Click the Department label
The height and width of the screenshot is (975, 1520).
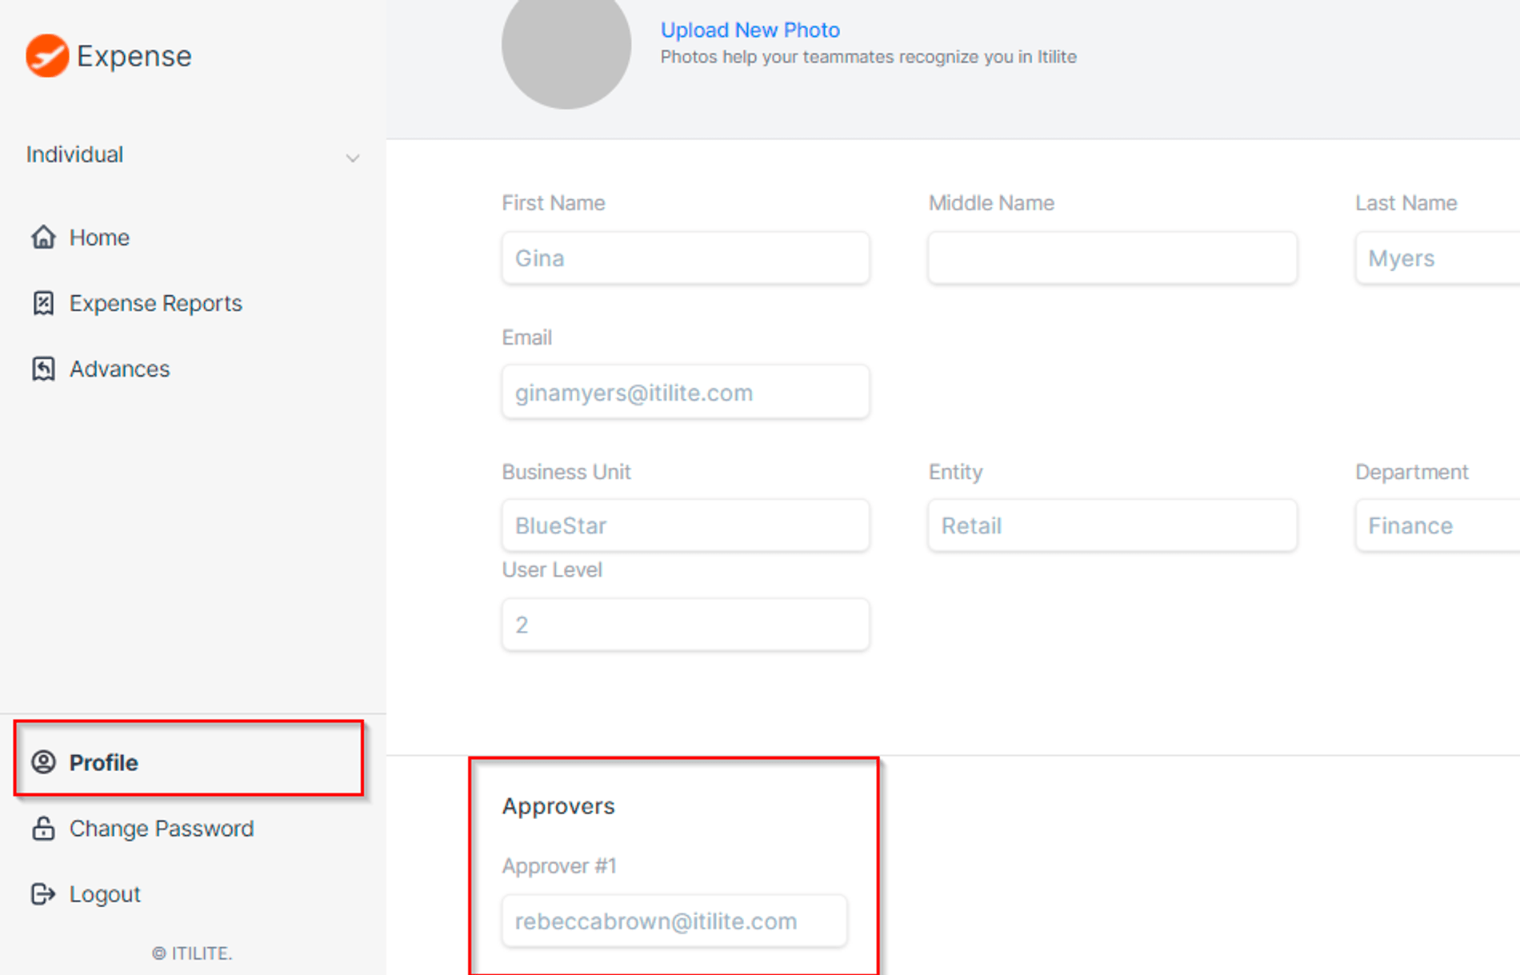click(x=1411, y=472)
